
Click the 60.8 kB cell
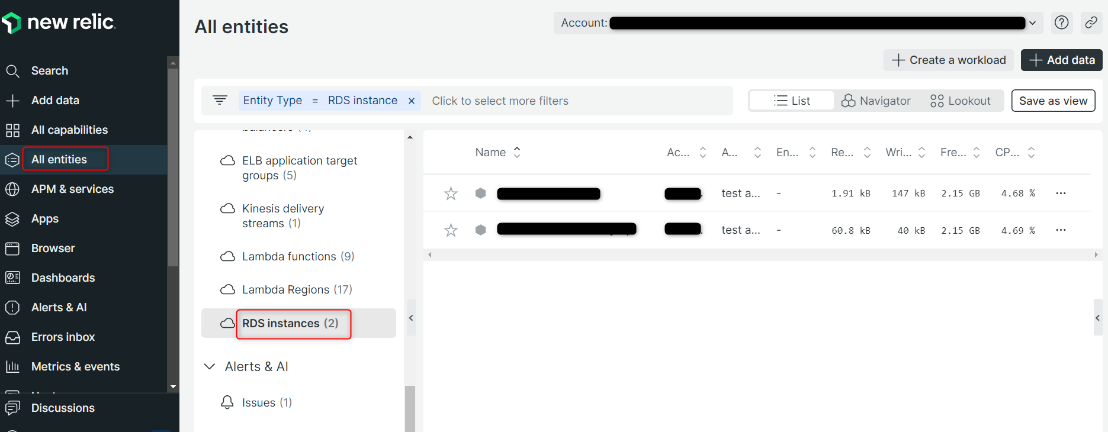[x=851, y=231]
